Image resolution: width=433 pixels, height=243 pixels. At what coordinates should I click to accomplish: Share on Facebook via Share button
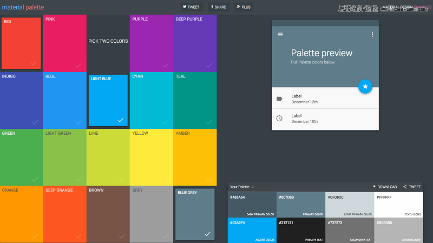tap(219, 7)
